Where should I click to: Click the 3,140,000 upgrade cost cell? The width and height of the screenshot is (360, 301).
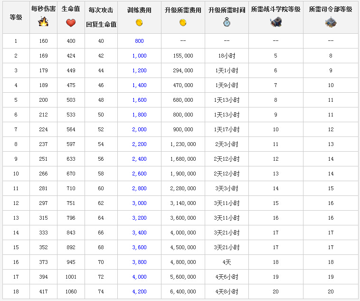pyautogui.click(x=183, y=203)
